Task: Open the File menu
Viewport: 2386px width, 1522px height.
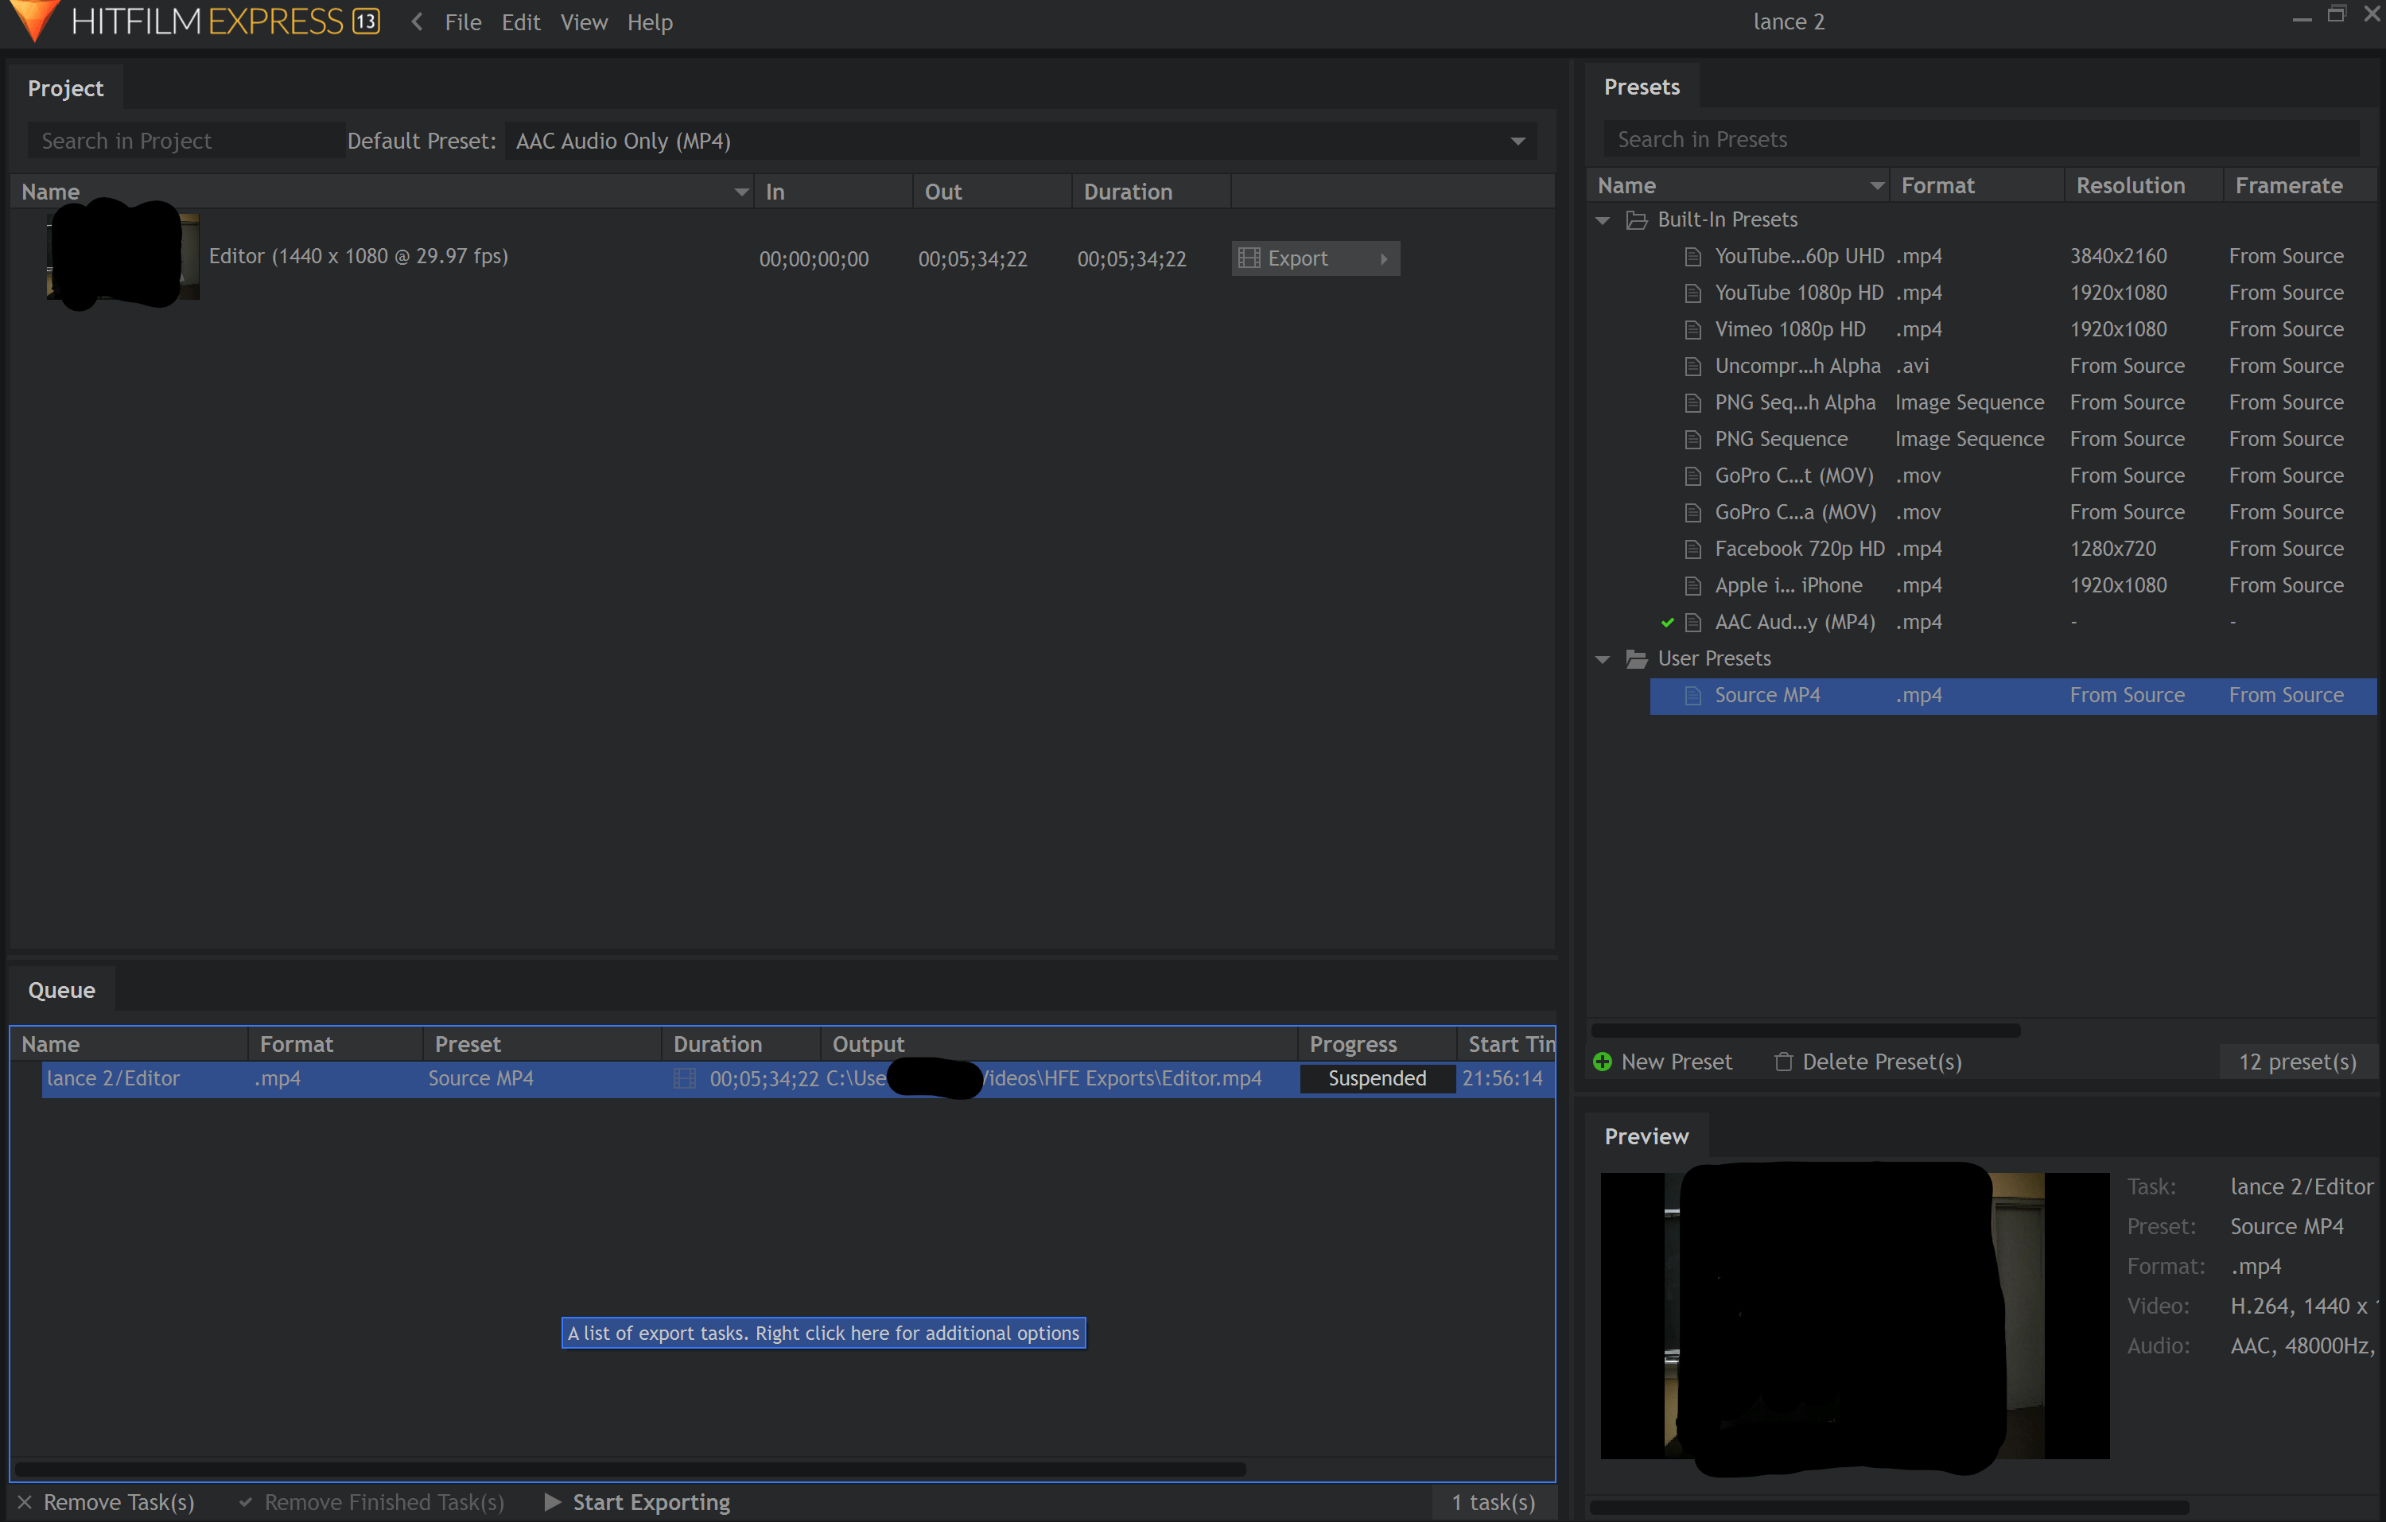Action: point(463,21)
